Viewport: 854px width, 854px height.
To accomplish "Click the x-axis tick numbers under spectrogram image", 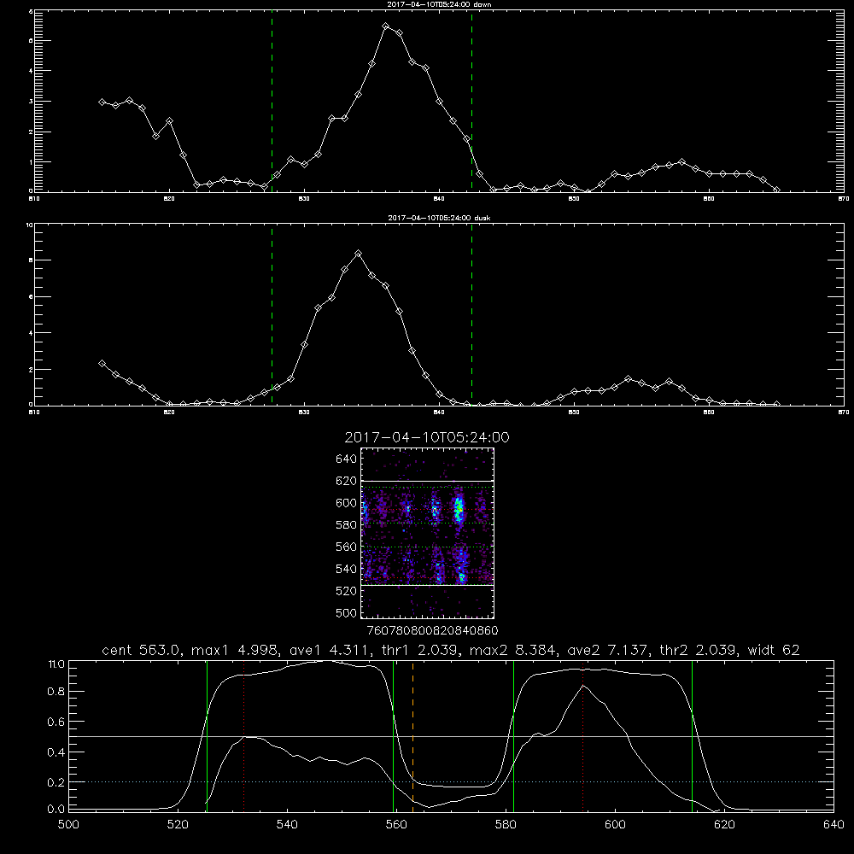I will point(432,631).
